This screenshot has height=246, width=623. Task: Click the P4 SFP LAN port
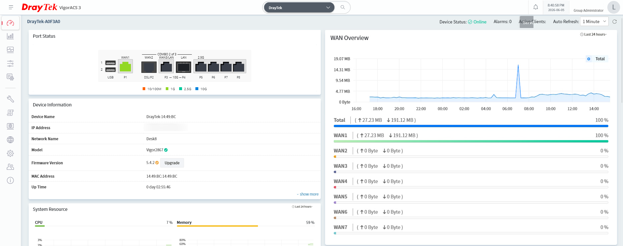pyautogui.click(x=184, y=67)
